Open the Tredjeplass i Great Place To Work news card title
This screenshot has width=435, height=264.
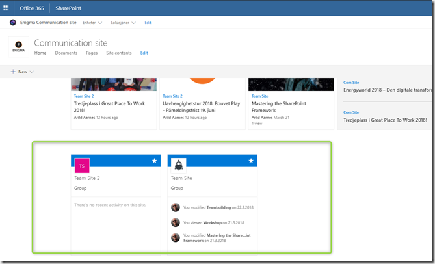pos(110,107)
